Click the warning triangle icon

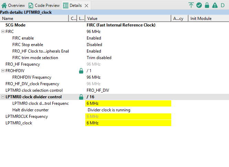(215, 5)
